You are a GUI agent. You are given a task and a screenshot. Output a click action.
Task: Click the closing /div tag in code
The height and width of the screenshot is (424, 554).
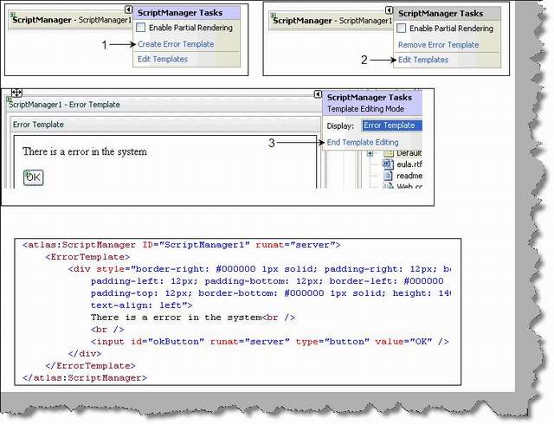(x=85, y=353)
